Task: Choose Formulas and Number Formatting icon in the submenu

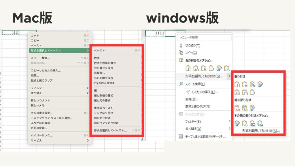Action: pyautogui.click(x=252, y=84)
